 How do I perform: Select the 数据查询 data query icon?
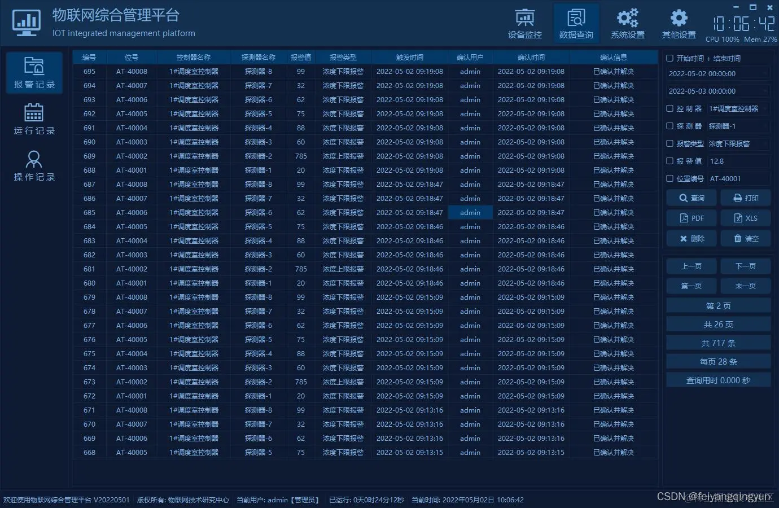[x=576, y=23]
